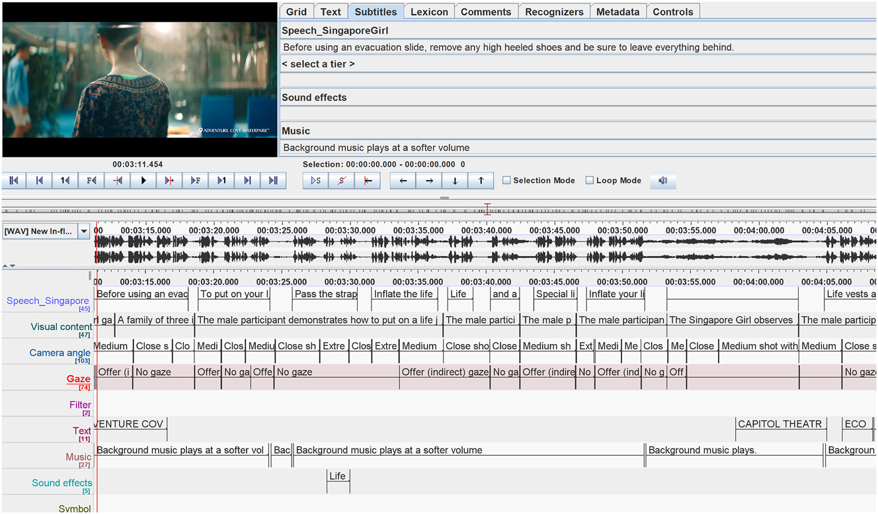Click the Clear Selection button
The height and width of the screenshot is (514, 878).
341,181
